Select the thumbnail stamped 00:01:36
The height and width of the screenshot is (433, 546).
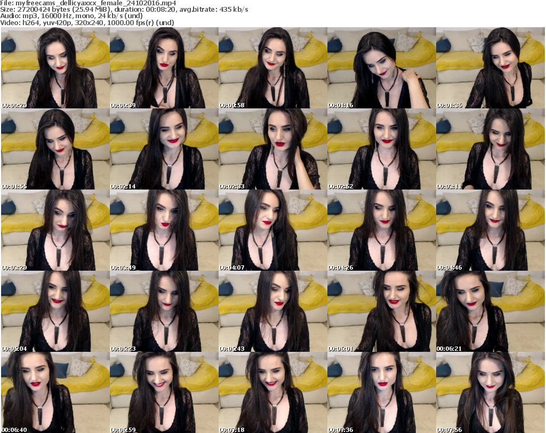pyautogui.click(x=491, y=68)
